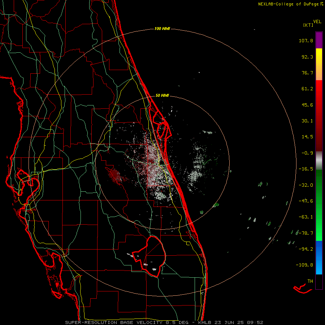Click the -0.9 velocity scale value
The width and height of the screenshot is (325, 325).
(x=307, y=153)
